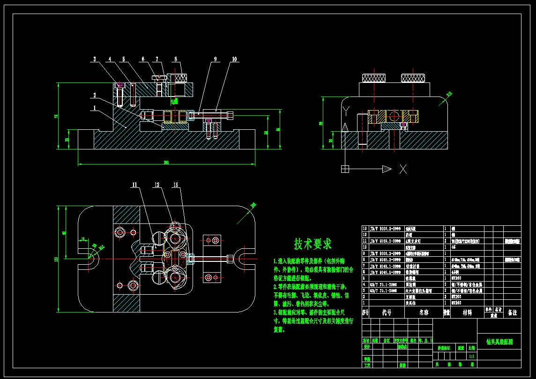Click the 'X' axis label of coordinate icon
The image size is (536, 379).
point(403,169)
